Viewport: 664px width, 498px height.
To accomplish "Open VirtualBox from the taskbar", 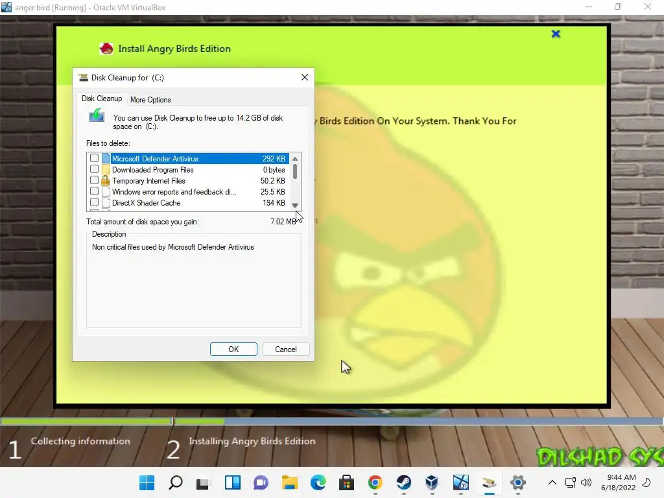I will pyautogui.click(x=432, y=482).
